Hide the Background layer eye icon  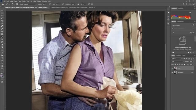172,72
